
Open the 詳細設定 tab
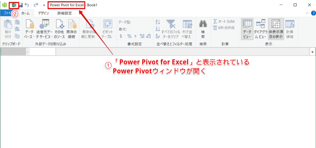coord(65,14)
